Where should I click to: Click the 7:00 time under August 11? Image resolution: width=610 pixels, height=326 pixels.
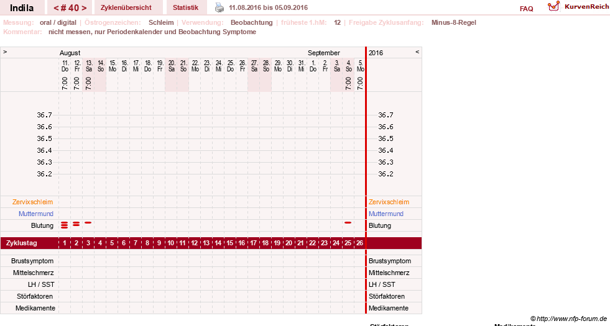point(65,83)
